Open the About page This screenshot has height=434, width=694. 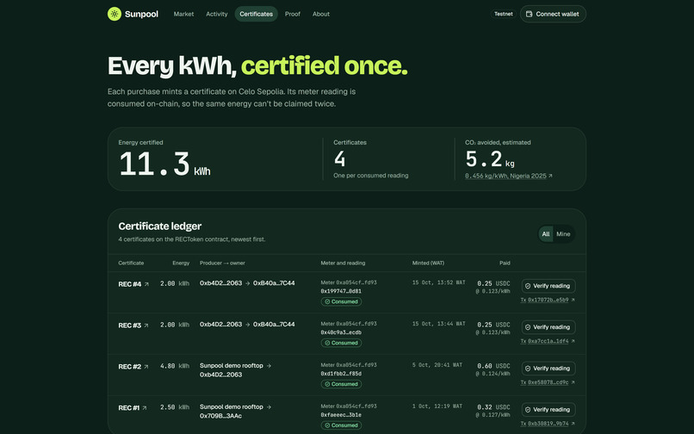click(321, 14)
